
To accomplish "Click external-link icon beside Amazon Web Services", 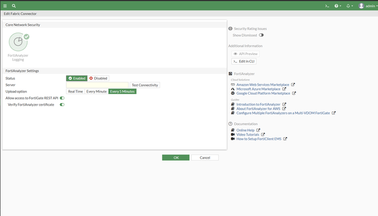I will [x=293, y=85].
